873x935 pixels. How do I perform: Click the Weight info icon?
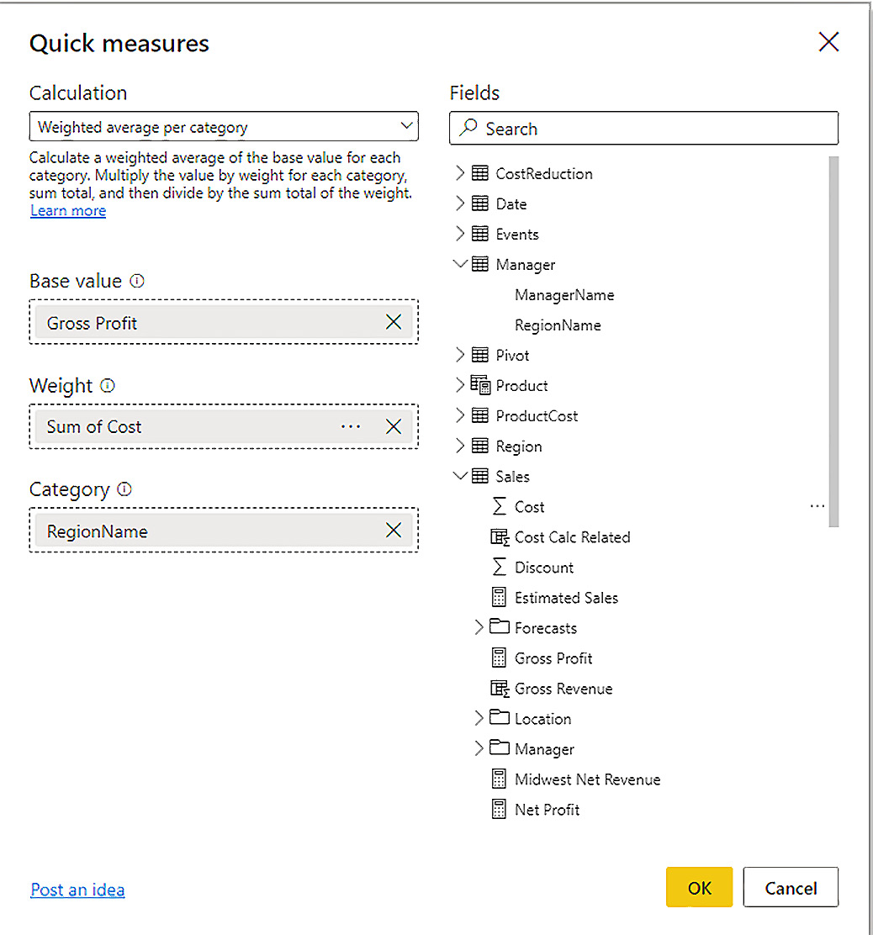pyautogui.click(x=107, y=386)
